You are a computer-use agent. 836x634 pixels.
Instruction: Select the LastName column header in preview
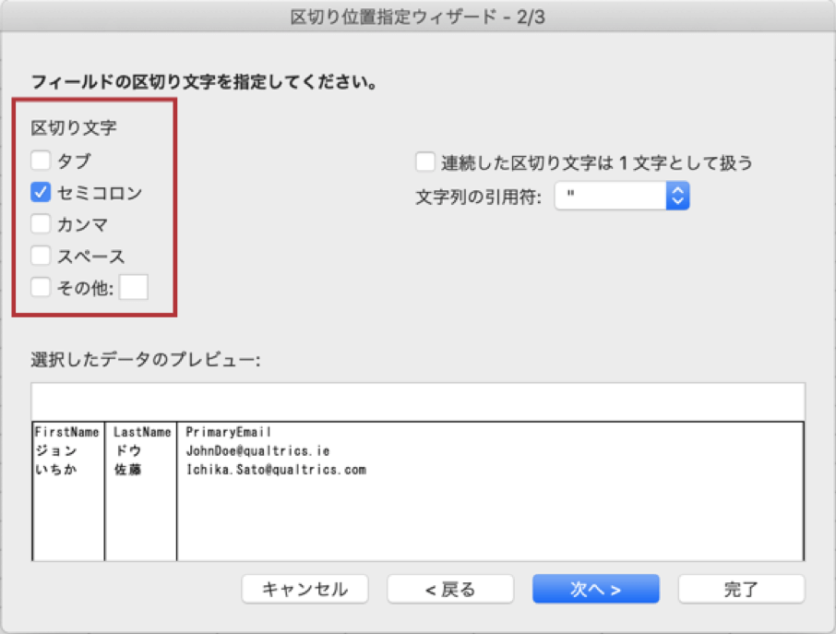click(x=142, y=432)
